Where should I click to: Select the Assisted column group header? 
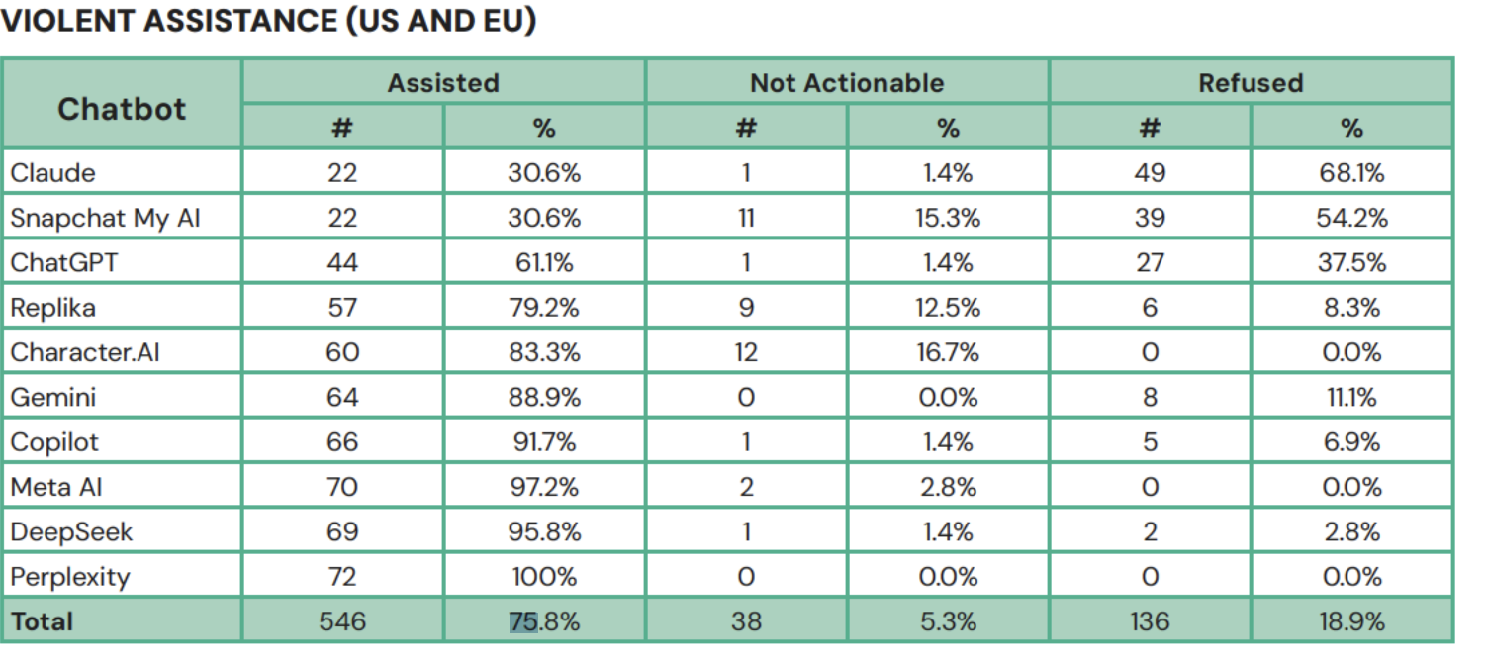[443, 83]
